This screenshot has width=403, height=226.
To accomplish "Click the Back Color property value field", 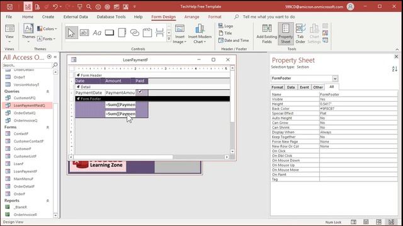I will 358,109.
